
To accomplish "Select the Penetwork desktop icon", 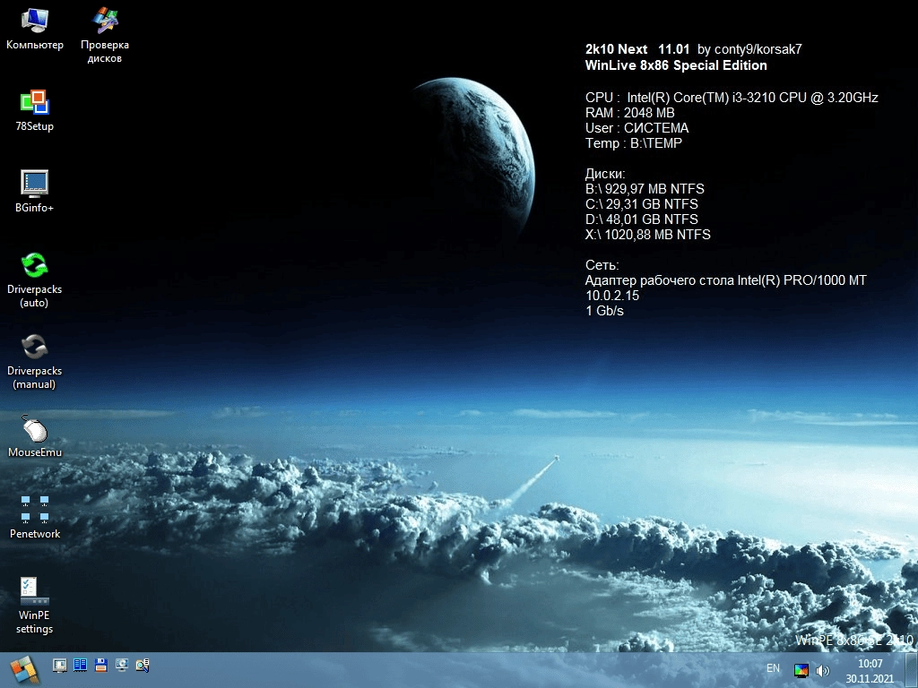I will pyautogui.click(x=35, y=518).
